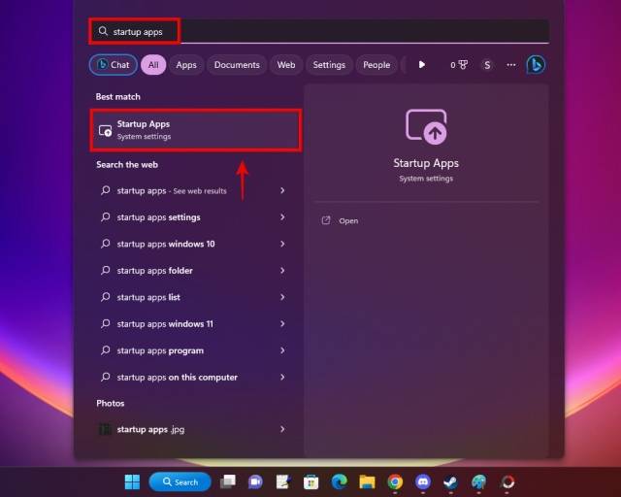
Task: Click the Bing Chat icon at top right
Action: (535, 65)
